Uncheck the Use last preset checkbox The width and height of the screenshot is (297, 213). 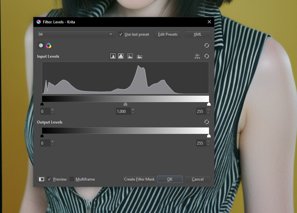coord(121,34)
